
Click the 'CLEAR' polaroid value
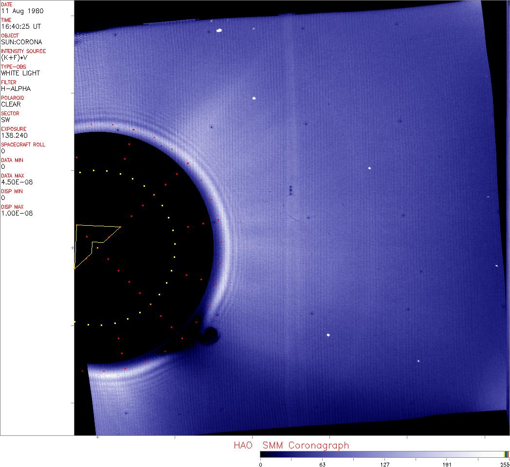click(x=11, y=104)
